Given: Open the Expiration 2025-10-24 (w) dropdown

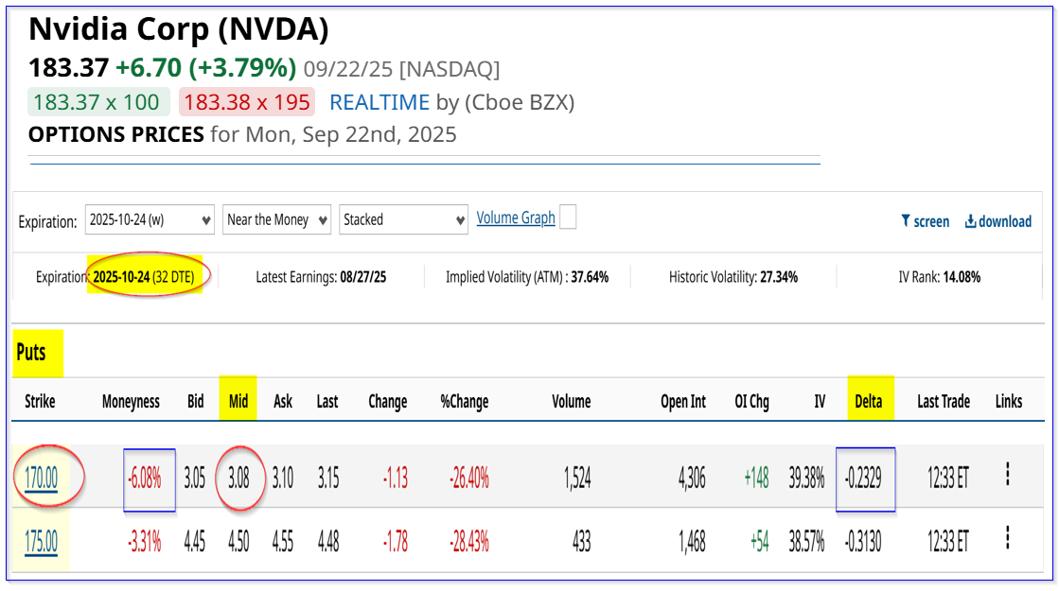Looking at the screenshot, I should 150,220.
